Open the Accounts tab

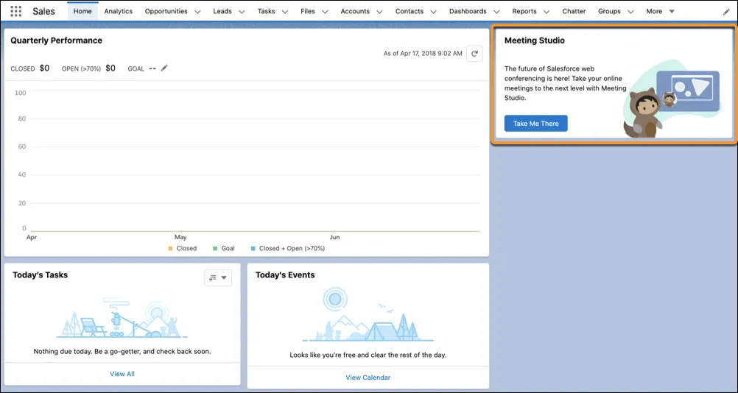tap(355, 11)
